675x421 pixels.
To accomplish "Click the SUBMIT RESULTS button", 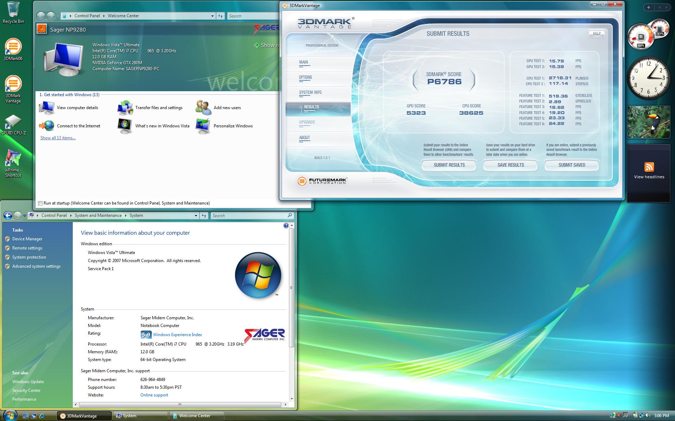I will (449, 165).
